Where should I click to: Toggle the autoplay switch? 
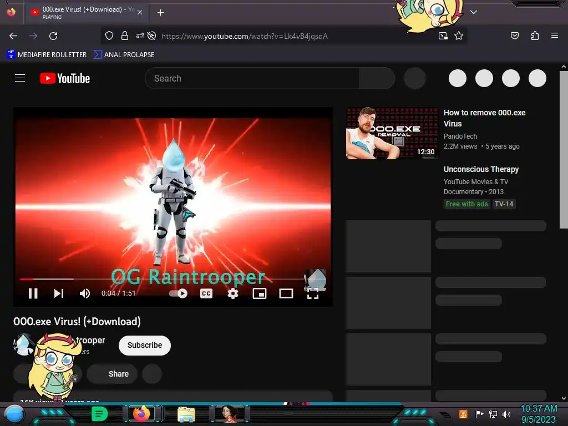178,293
